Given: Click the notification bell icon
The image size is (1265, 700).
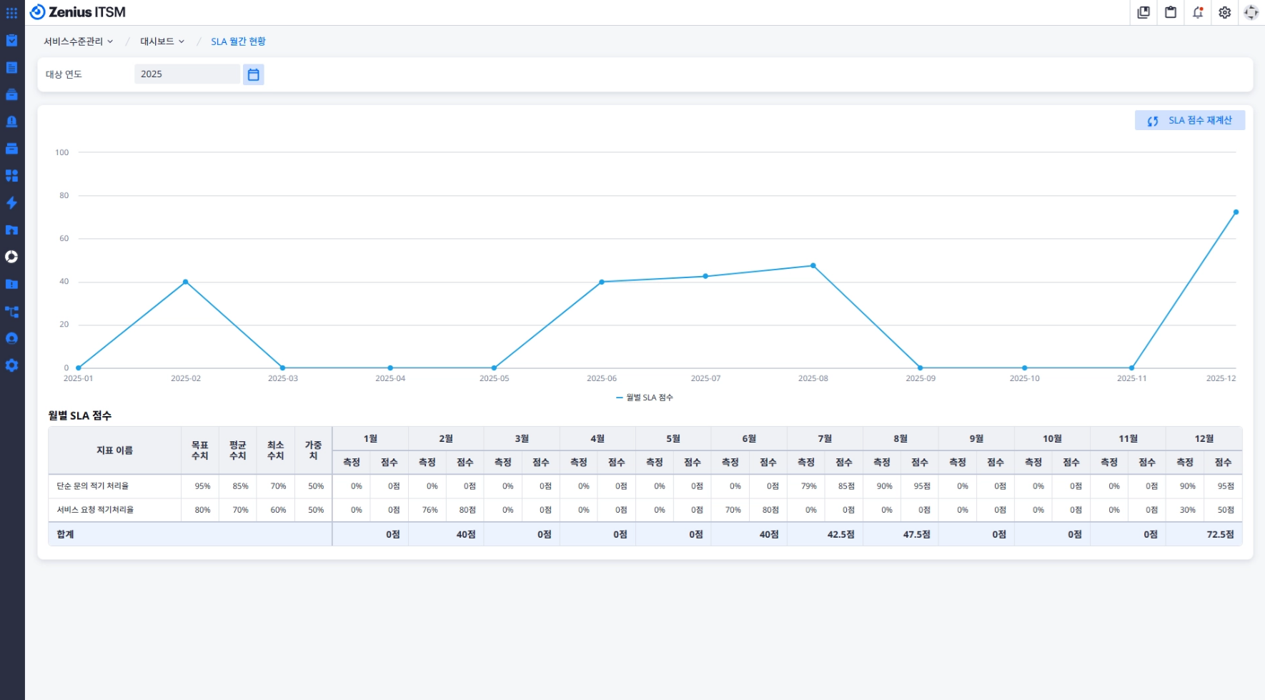Looking at the screenshot, I should tap(1198, 12).
